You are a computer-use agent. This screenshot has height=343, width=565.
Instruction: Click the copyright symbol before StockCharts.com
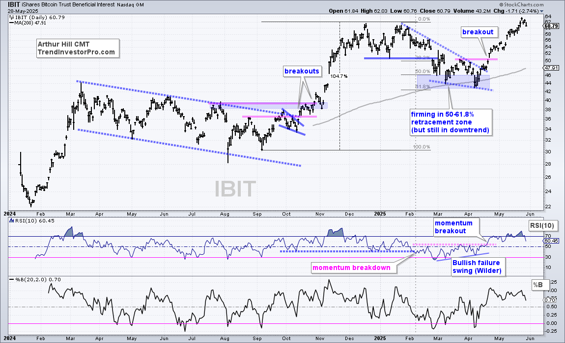pyautogui.click(x=501, y=5)
